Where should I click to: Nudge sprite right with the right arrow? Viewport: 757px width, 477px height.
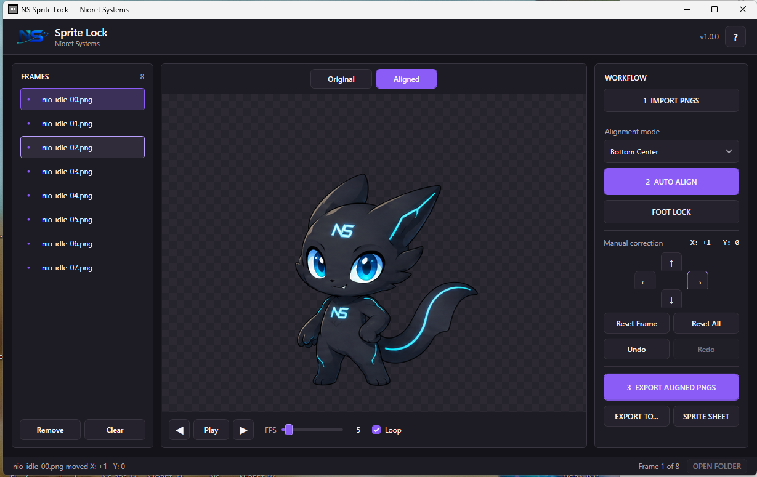[698, 282]
